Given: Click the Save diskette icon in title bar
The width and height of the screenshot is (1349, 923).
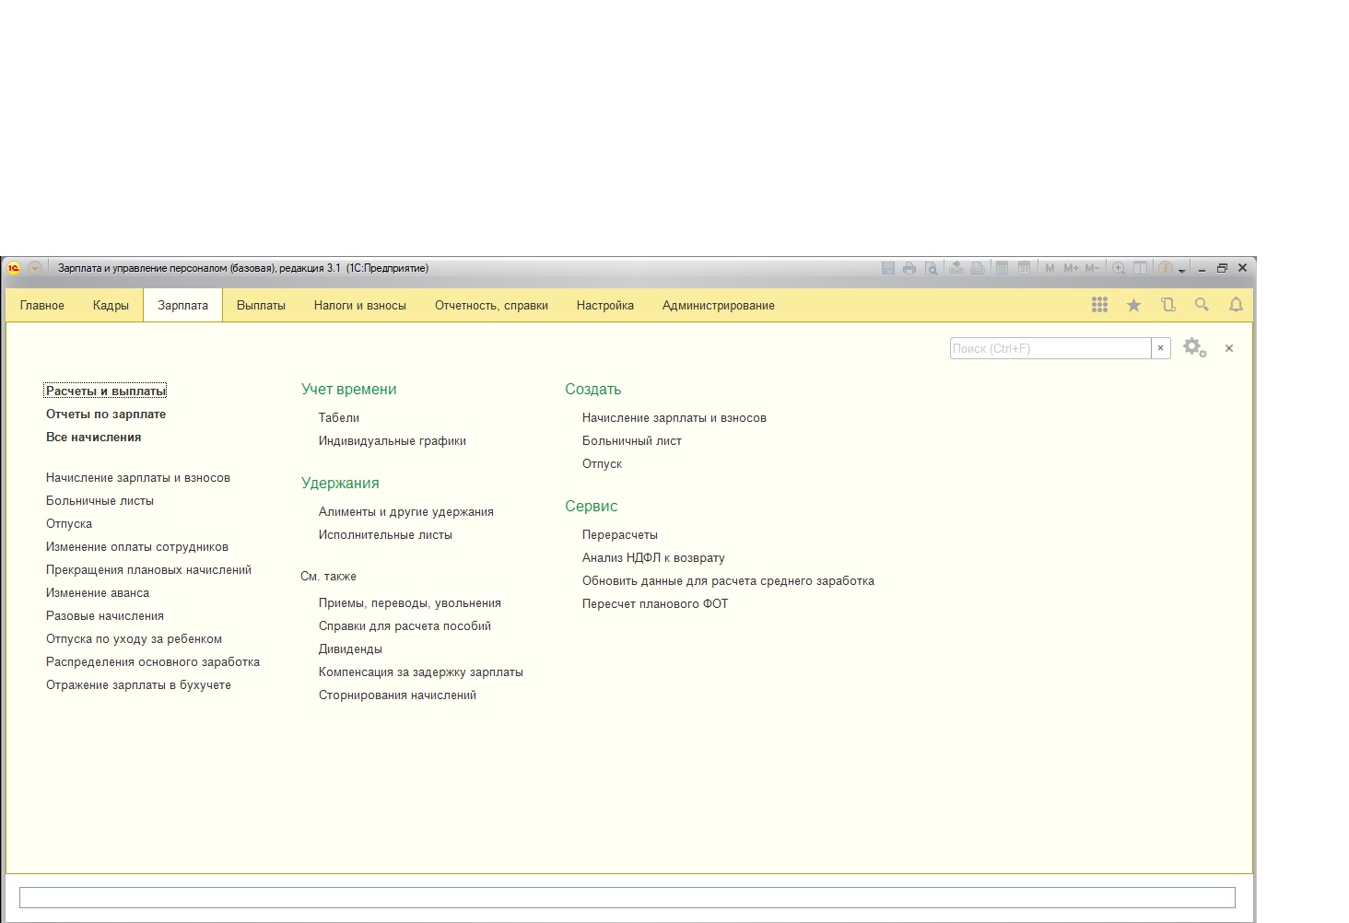Looking at the screenshot, I should point(888,268).
